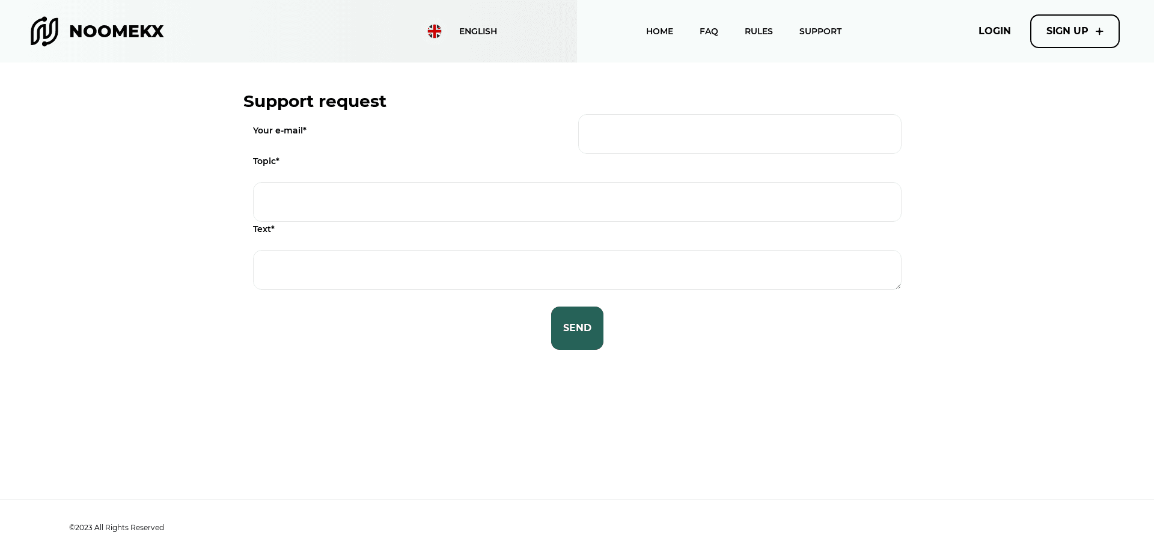Click the copyright notice in the footer
The image size is (1154, 556).
pyautogui.click(x=116, y=527)
